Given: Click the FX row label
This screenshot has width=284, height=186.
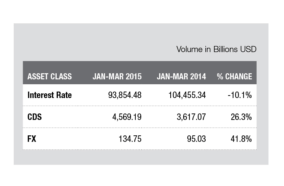Looking at the screenshot, I should (x=32, y=139).
